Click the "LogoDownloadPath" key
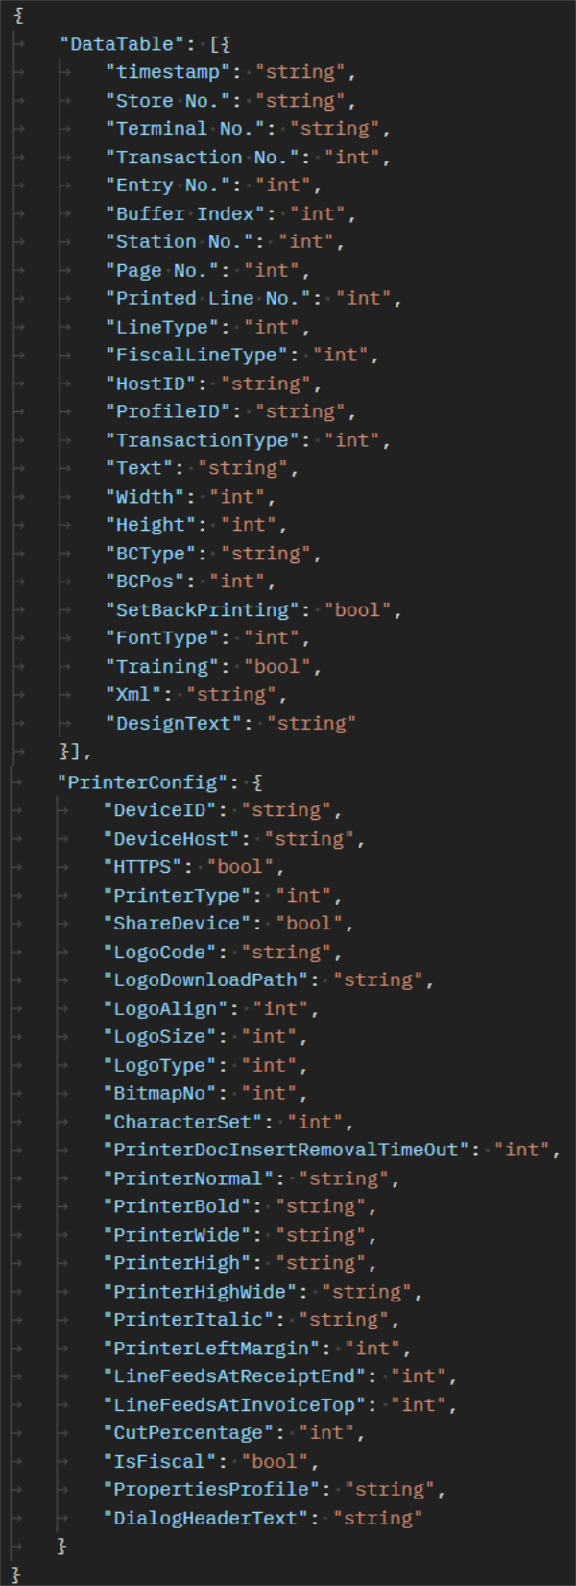576x1586 pixels. (210, 980)
